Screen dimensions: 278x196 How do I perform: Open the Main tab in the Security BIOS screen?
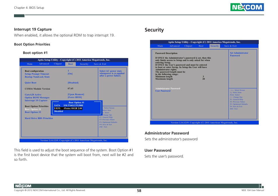coord(160,46)
